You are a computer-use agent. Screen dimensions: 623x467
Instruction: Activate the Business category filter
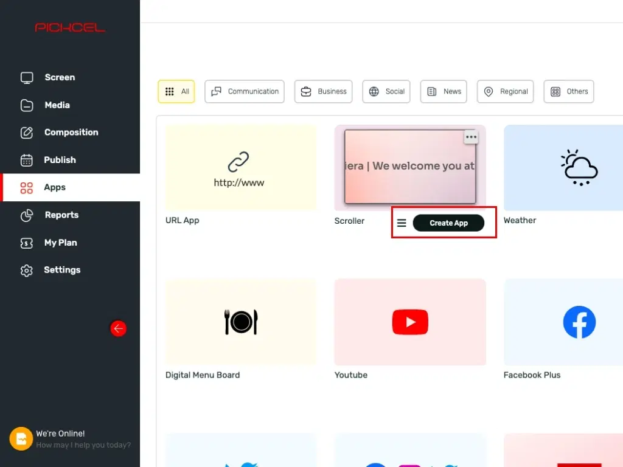(323, 91)
